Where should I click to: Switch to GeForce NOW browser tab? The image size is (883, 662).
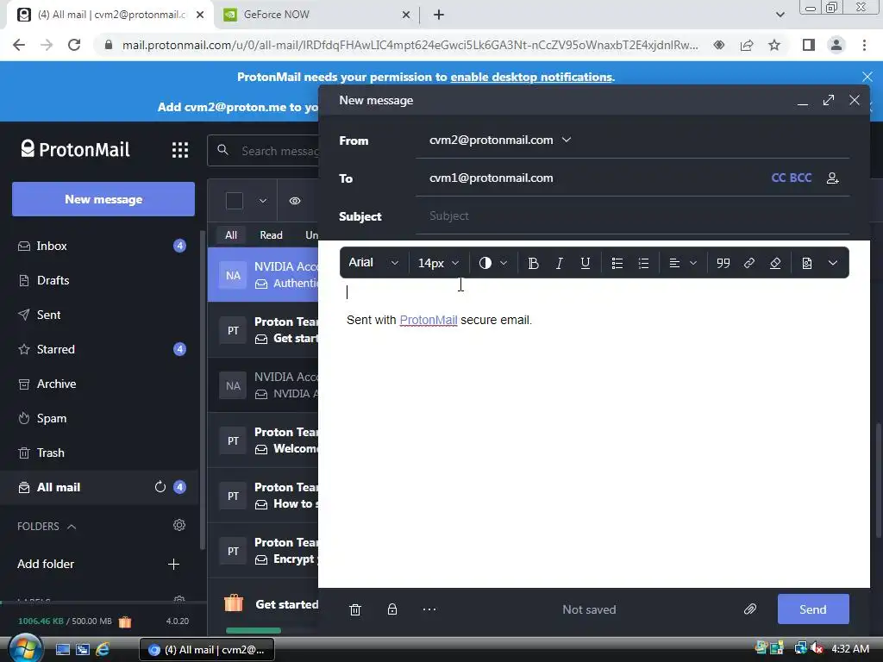point(316,15)
